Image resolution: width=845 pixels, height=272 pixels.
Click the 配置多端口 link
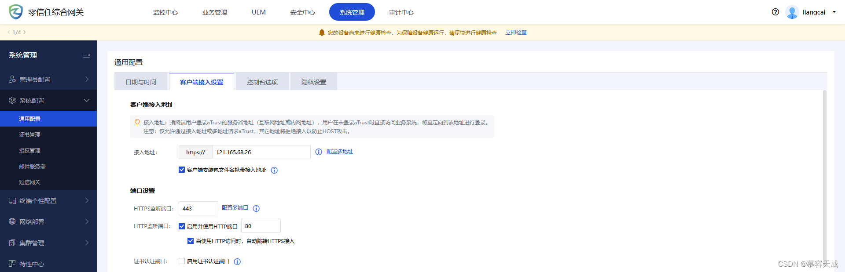click(235, 208)
